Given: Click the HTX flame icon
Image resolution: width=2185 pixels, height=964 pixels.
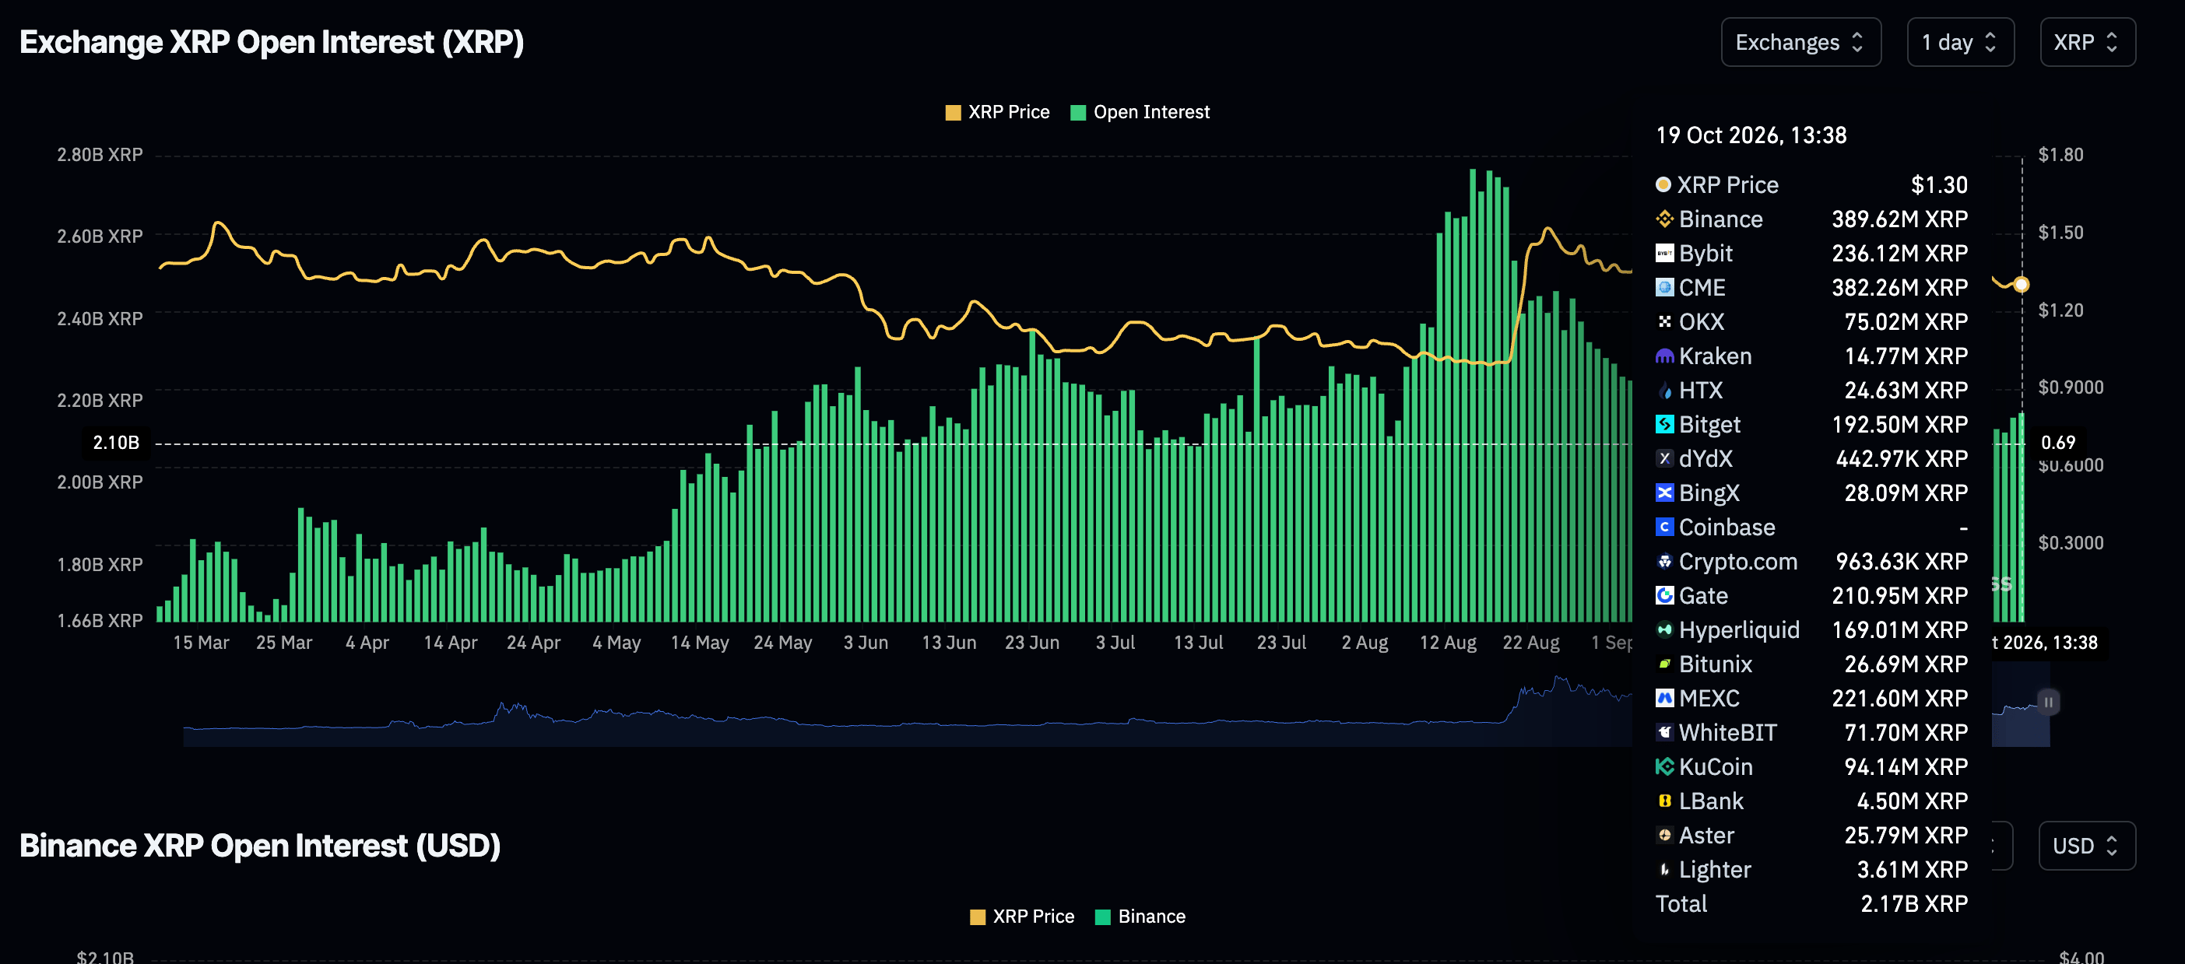Looking at the screenshot, I should click(1664, 390).
